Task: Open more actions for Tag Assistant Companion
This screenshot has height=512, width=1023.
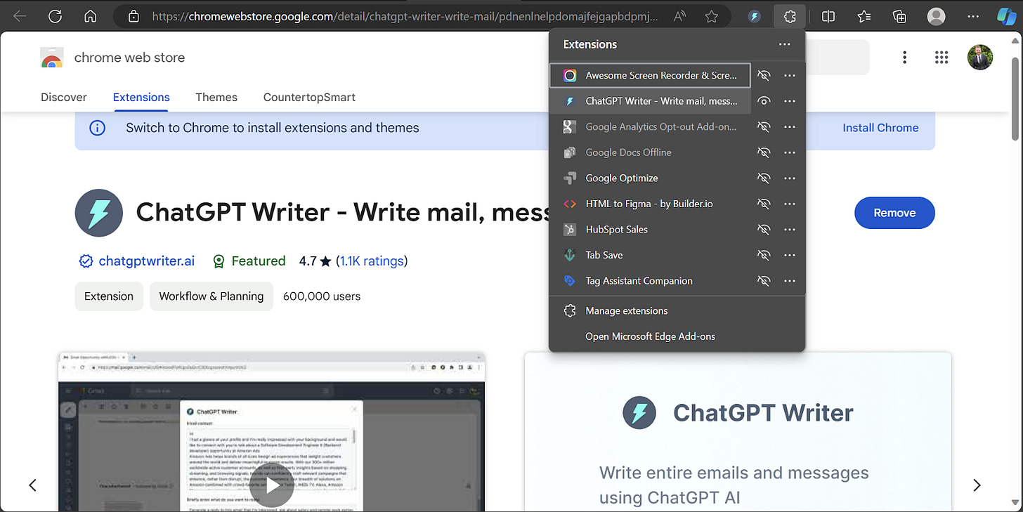Action: click(790, 280)
